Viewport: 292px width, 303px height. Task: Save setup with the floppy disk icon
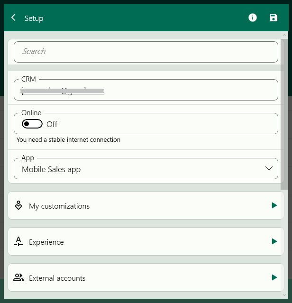[273, 18]
